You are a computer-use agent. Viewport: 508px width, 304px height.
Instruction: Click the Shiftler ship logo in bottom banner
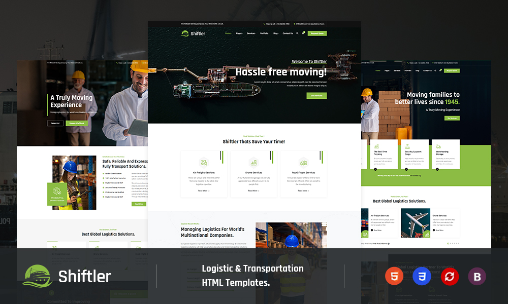pyautogui.click(x=38, y=276)
